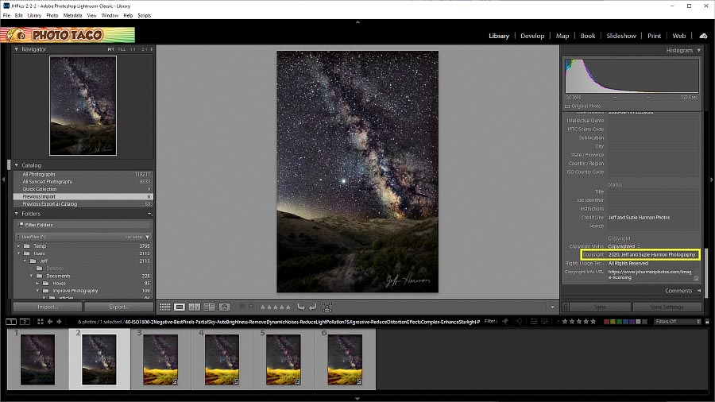Open the Map module
The height and width of the screenshot is (402, 715).
(562, 36)
